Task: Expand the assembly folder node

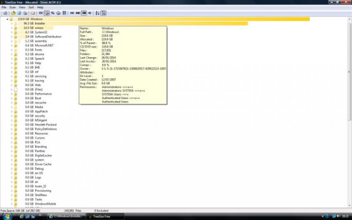Action: (12, 41)
